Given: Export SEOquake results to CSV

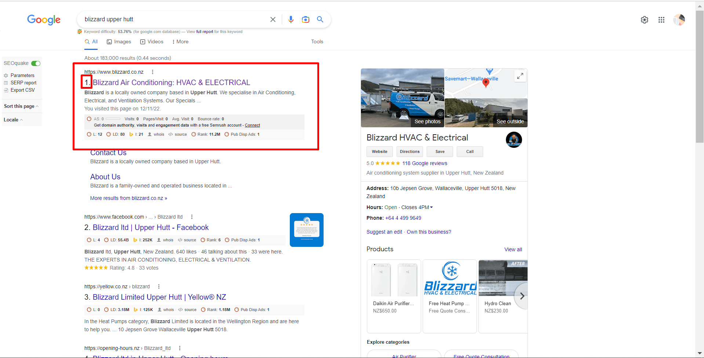Looking at the screenshot, I should (19, 90).
